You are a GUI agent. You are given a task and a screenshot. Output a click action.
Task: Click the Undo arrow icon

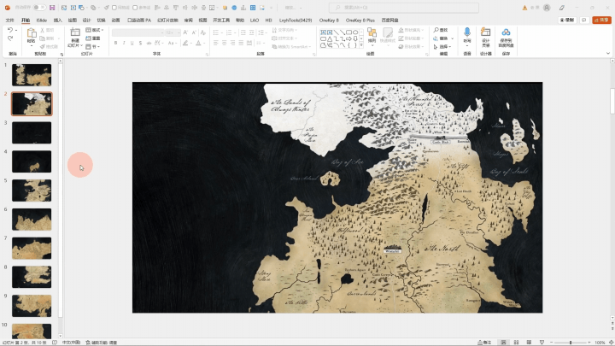coord(10,31)
